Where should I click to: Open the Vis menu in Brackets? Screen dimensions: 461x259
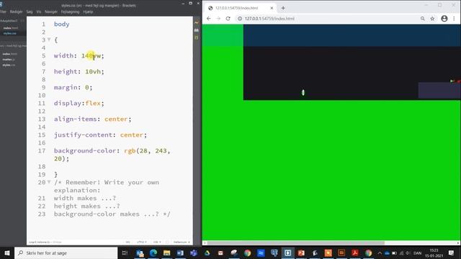(x=39, y=12)
